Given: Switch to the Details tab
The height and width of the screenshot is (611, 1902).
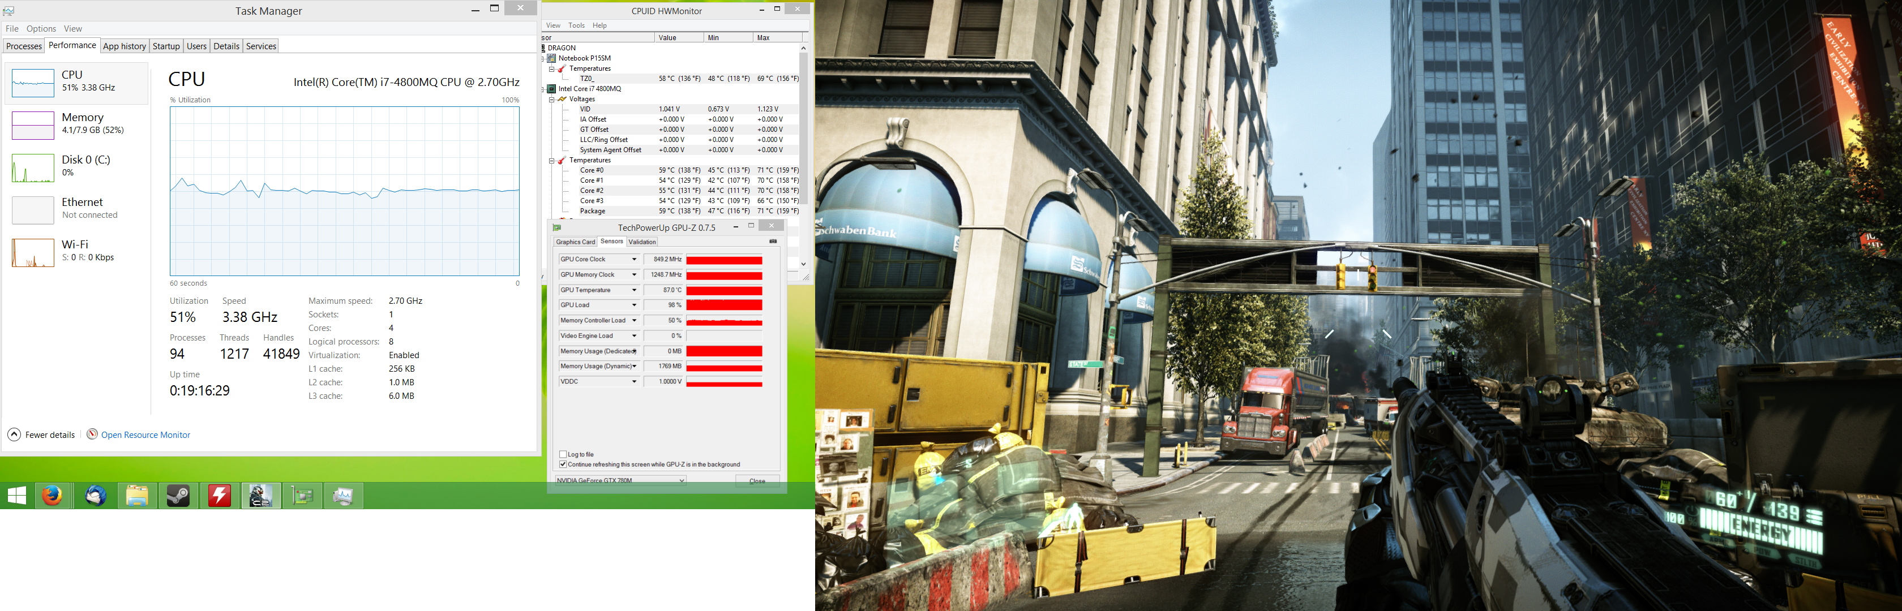Looking at the screenshot, I should click(x=226, y=46).
